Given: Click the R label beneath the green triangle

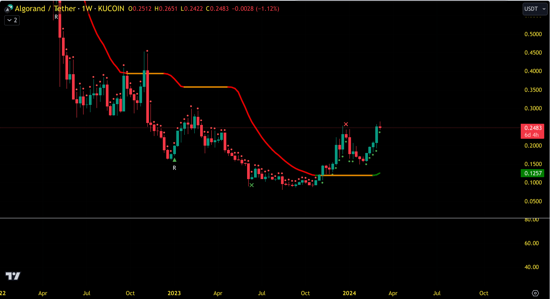Looking at the screenshot, I should click(x=174, y=168).
